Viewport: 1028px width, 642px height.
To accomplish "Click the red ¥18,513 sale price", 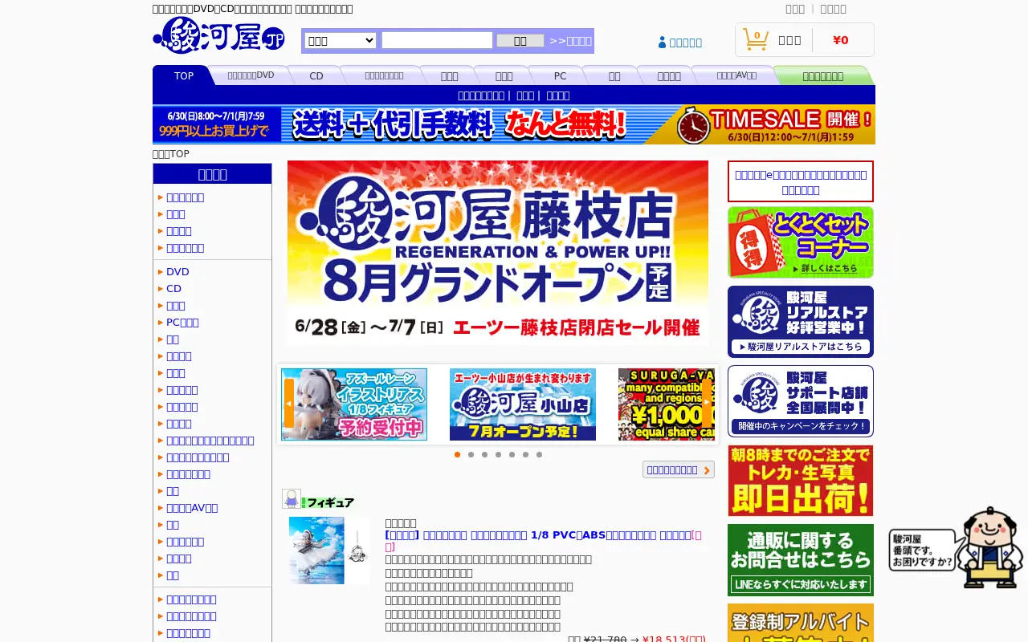I will (674, 639).
